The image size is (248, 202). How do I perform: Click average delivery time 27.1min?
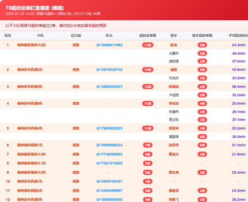point(239,120)
